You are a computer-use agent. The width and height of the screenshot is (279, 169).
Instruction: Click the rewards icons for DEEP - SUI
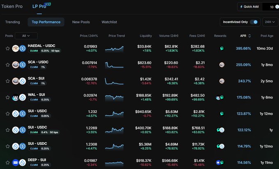pyautogui.click(x=220, y=162)
